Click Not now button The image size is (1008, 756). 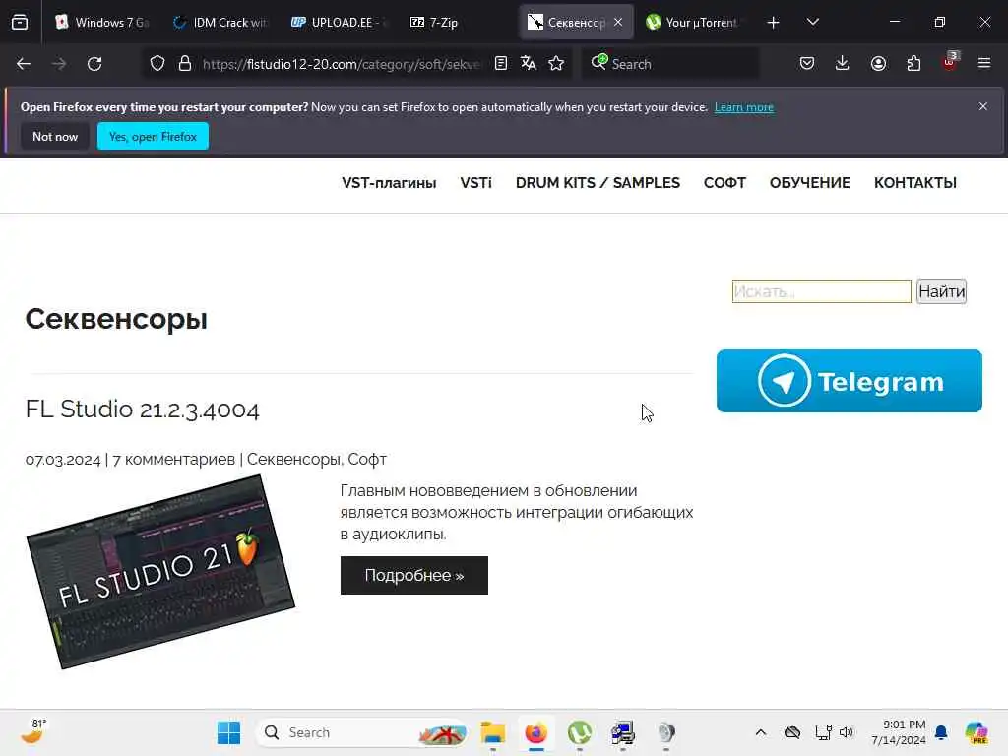55,136
